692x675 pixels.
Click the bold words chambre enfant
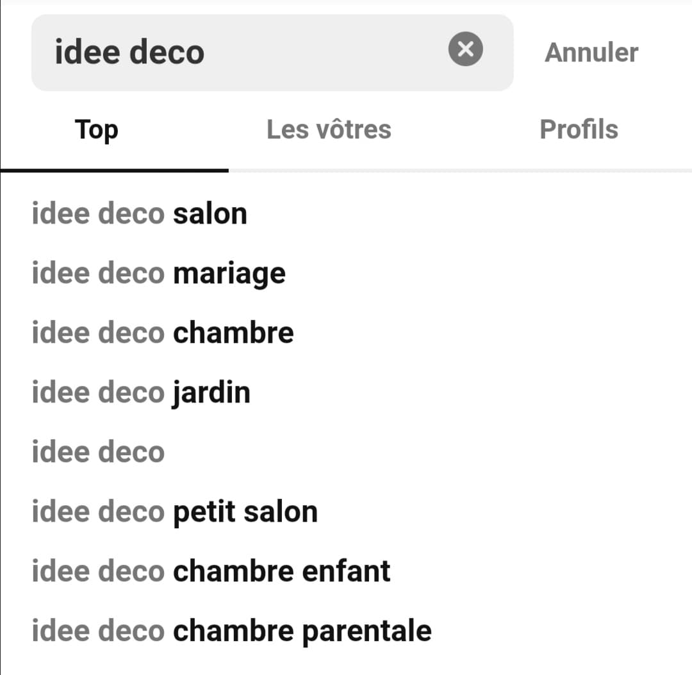282,571
